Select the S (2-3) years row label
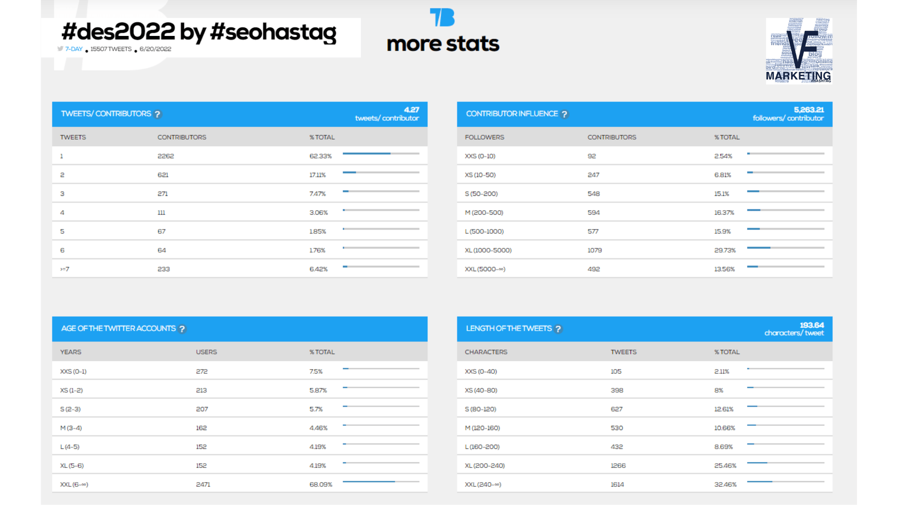The height and width of the screenshot is (511, 908). coord(70,409)
